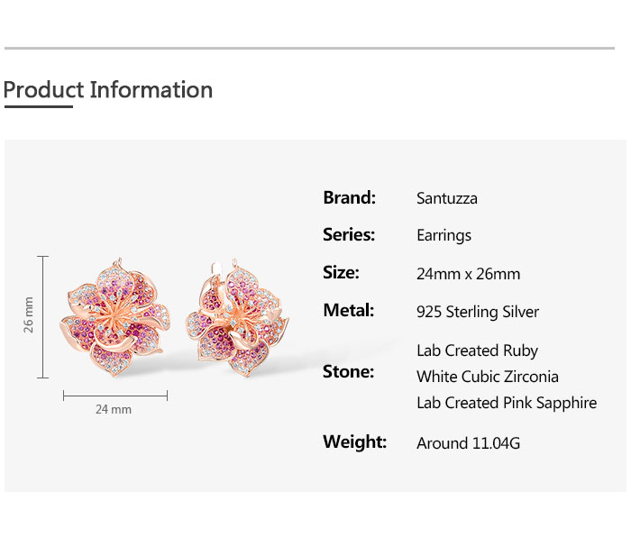Click the Metal label
The height and width of the screenshot is (537, 631).
(x=349, y=310)
